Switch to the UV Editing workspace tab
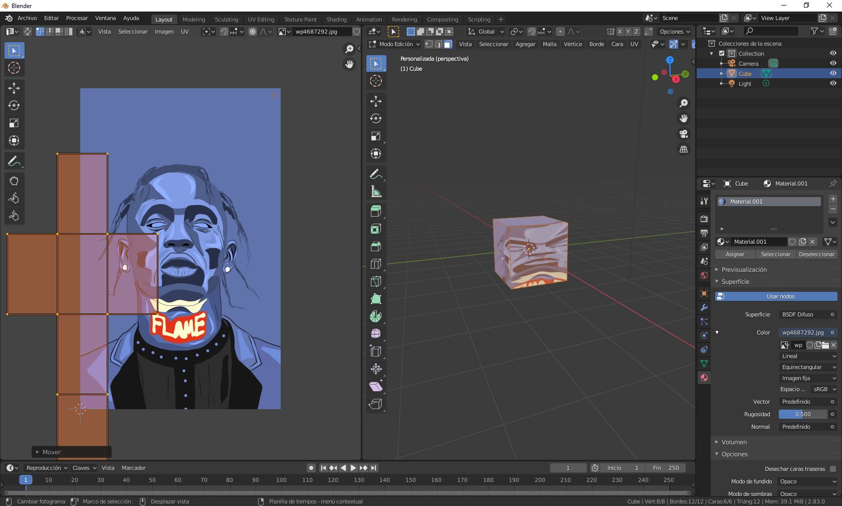The width and height of the screenshot is (842, 506). pos(261,20)
